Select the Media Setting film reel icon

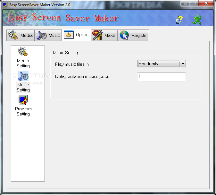[x=23, y=51]
